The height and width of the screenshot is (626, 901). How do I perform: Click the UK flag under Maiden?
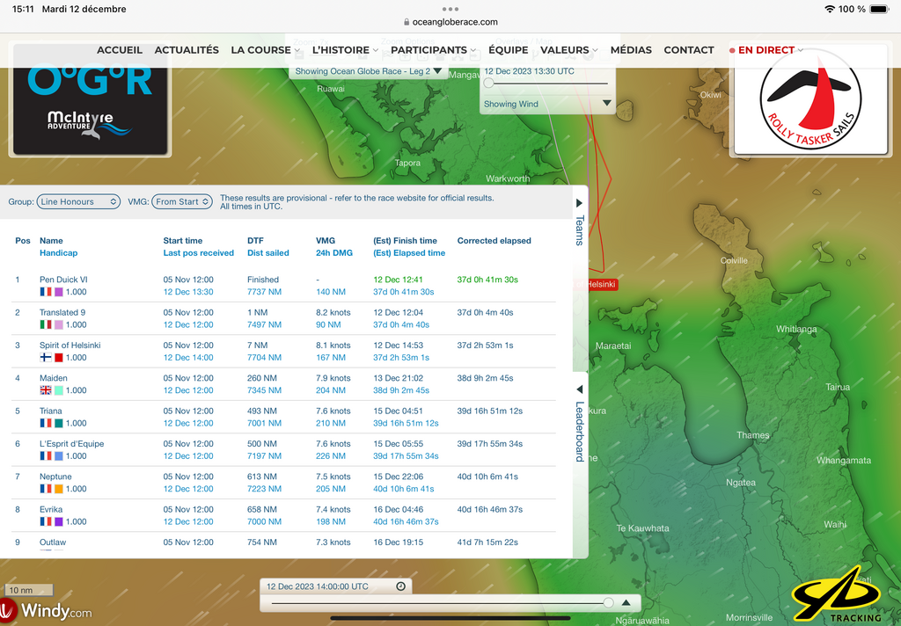coord(46,390)
